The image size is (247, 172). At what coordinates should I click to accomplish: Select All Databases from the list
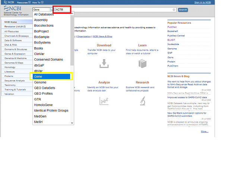point(51,14)
